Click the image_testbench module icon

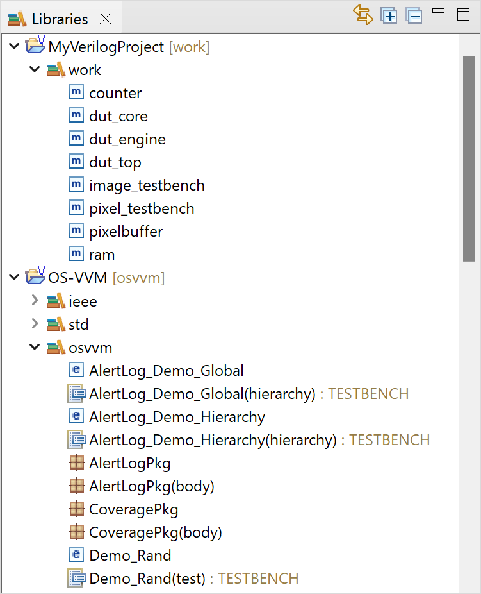click(76, 185)
